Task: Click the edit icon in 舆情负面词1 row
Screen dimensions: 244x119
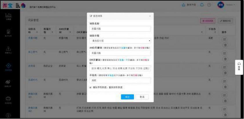Action: point(225,95)
